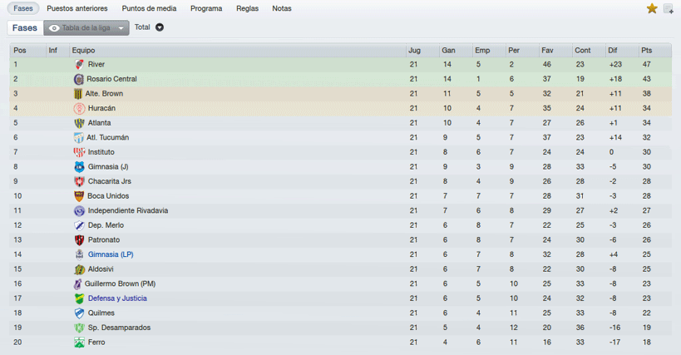Click the River club badge
The image size is (681, 355).
point(79,65)
